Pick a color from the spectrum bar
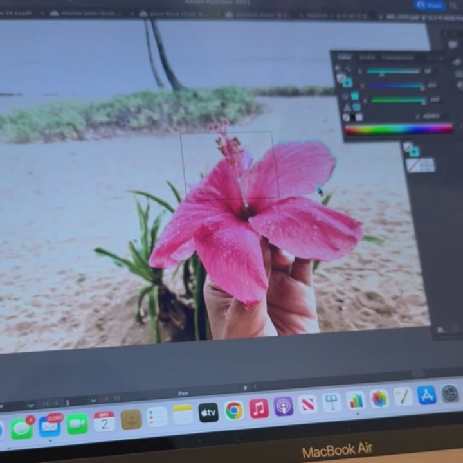Screen dimensions: 463x463 coord(399,129)
